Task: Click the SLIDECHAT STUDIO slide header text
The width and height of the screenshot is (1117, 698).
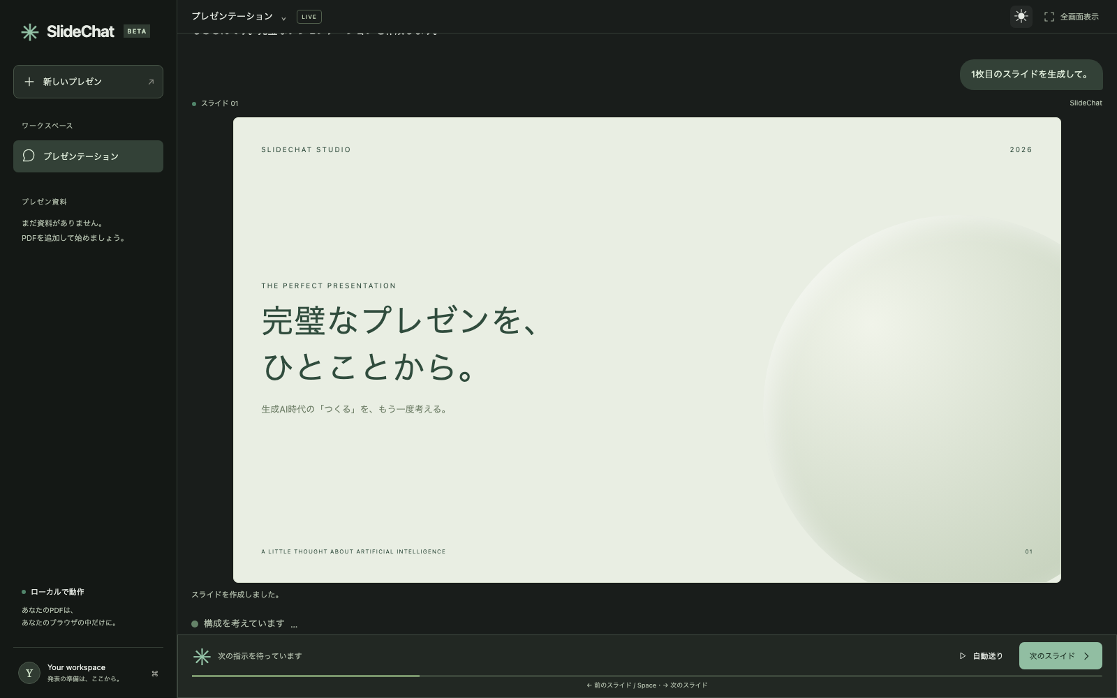Action: point(306,150)
